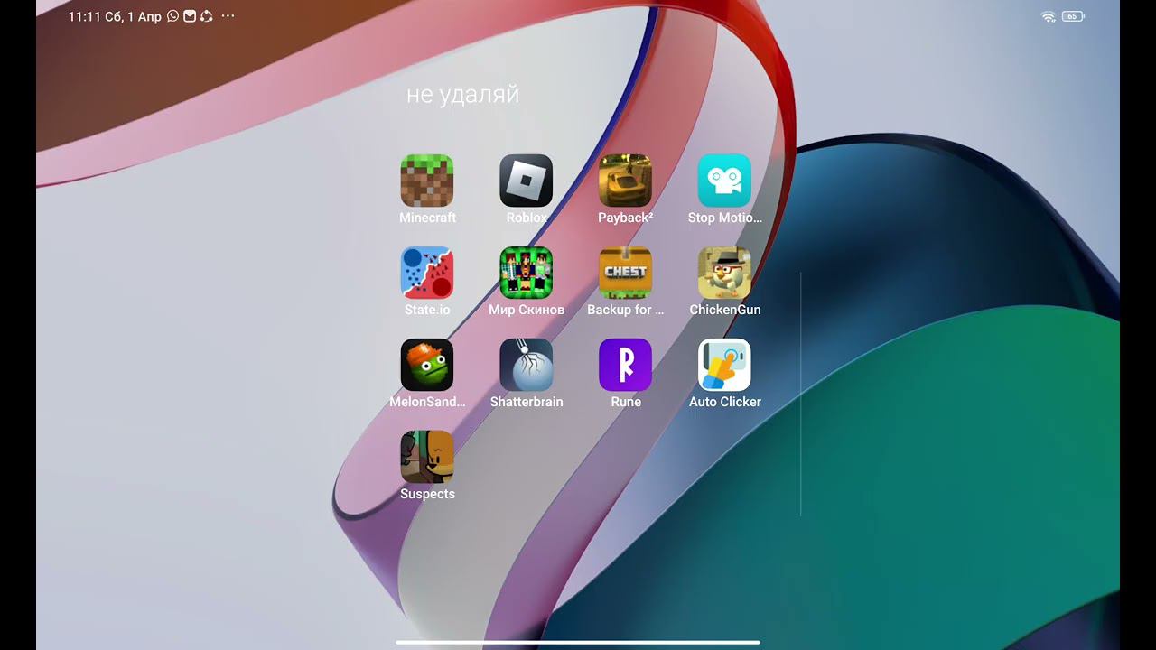Tap the three-dots overflow in the status bar
Screen dimensions: 1156x650
(228, 16)
